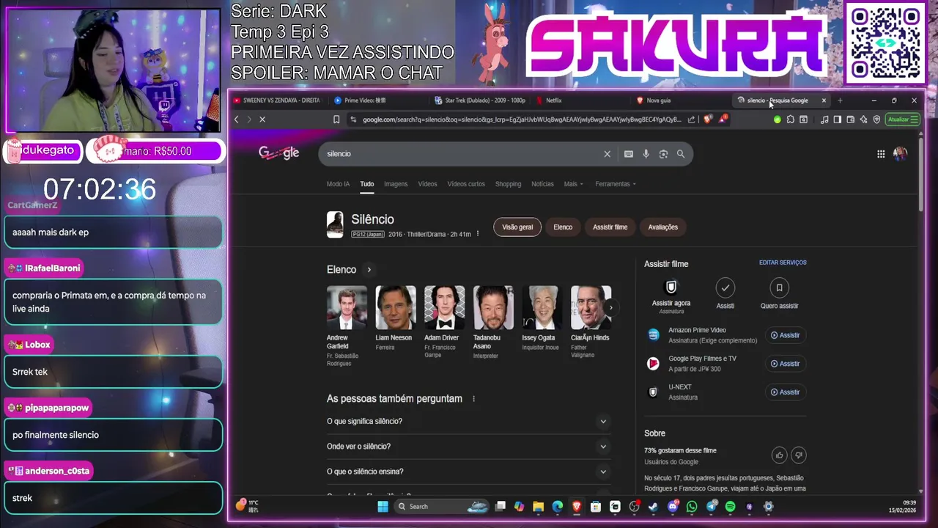Click the Avaliações chip

[662, 227]
